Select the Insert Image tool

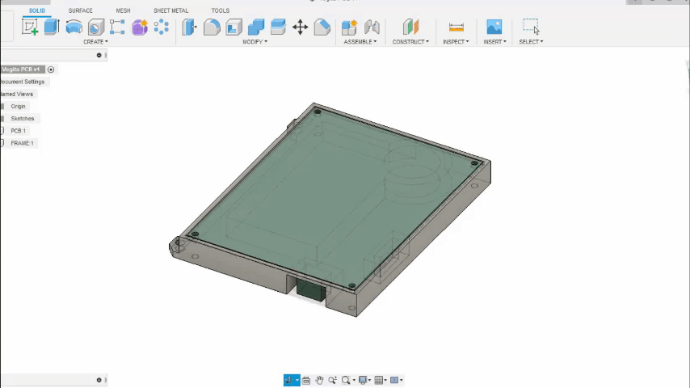[494, 27]
